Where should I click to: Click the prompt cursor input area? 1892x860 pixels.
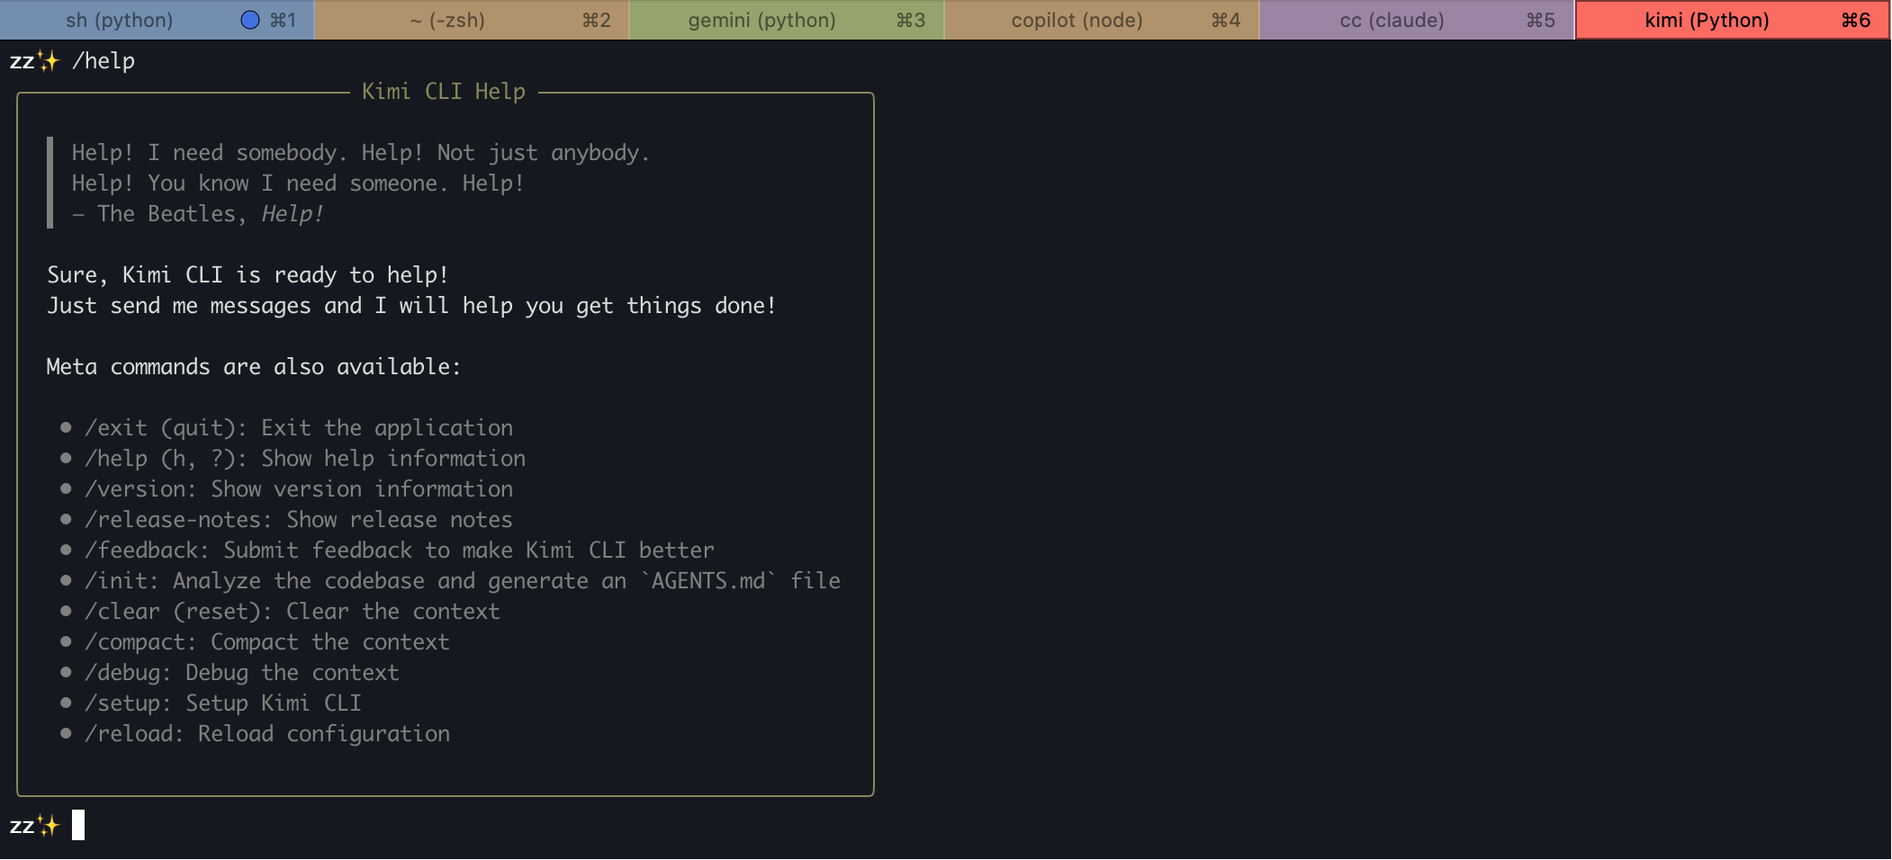point(78,825)
